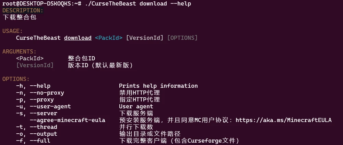This screenshot has width=343, height=145.
Task: Click the MinecraftEULA URL link
Action: tap(284, 120)
